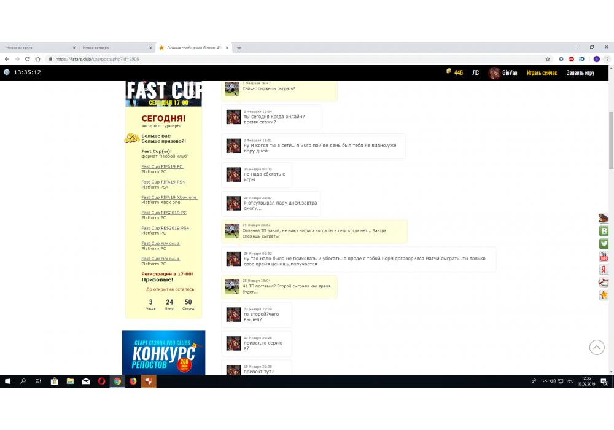
Task: Click the Играть сейчас link
Action: click(542, 72)
